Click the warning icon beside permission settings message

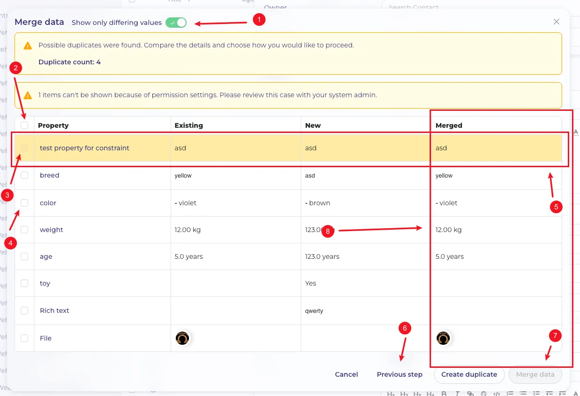tap(28, 95)
